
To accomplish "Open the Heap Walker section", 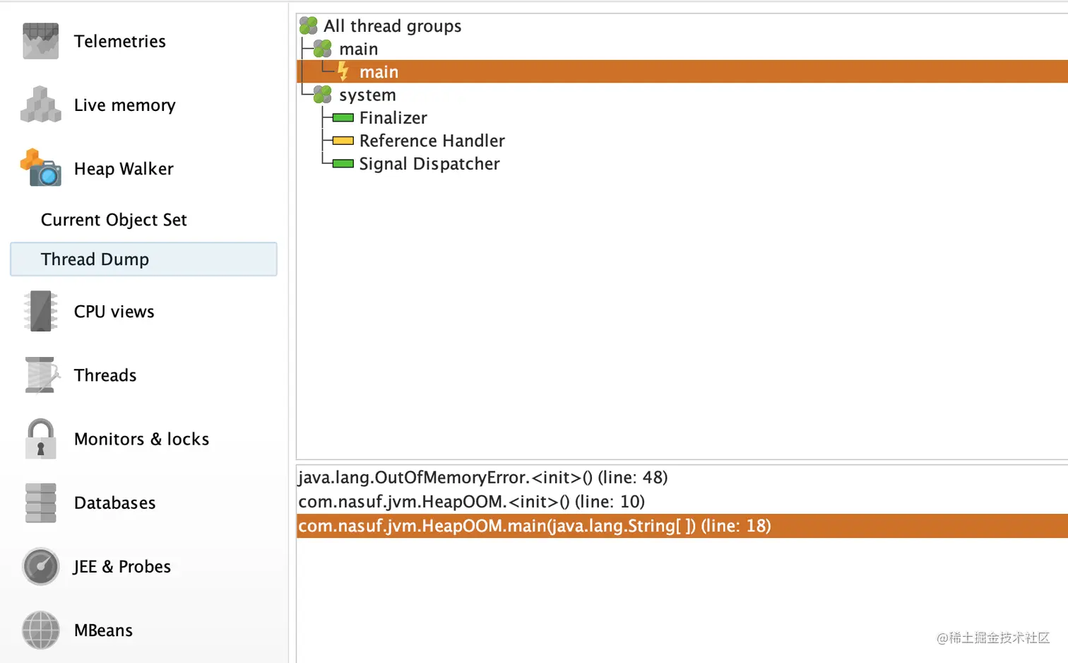I will pyautogui.click(x=124, y=168).
